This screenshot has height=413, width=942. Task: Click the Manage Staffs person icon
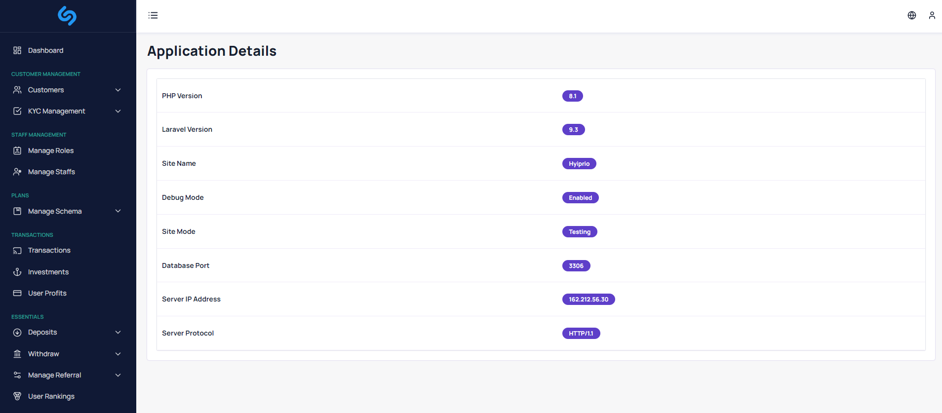tap(17, 172)
